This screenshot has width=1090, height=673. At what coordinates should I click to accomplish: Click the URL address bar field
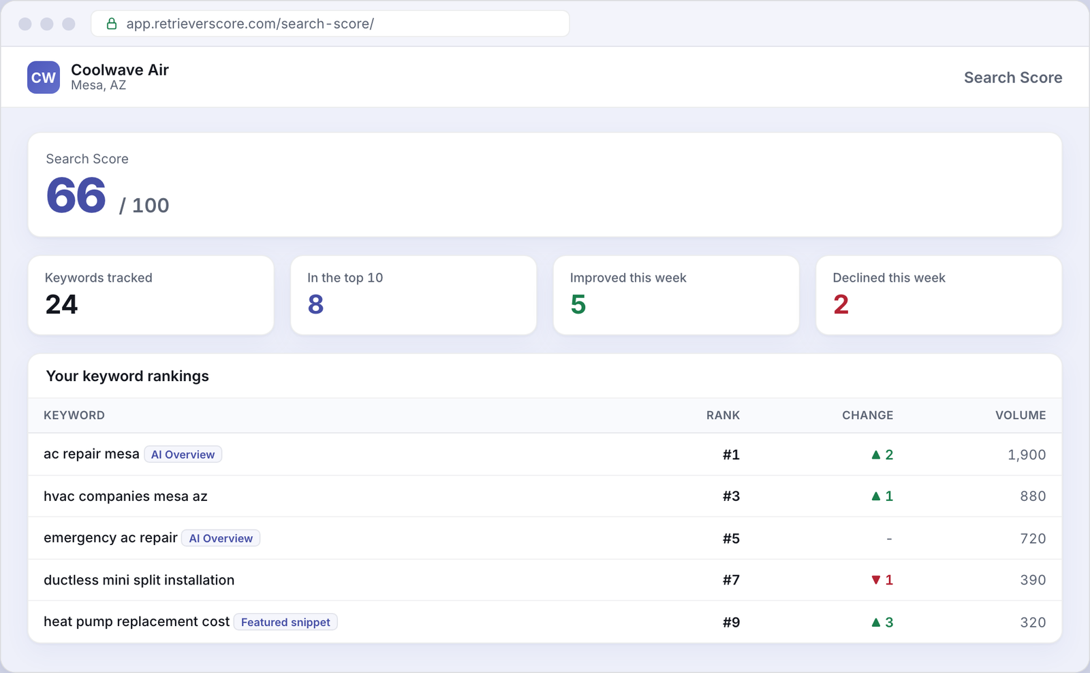[x=330, y=24]
